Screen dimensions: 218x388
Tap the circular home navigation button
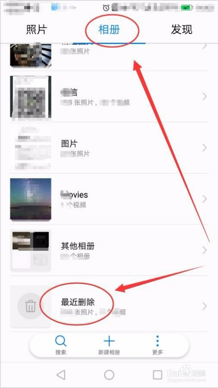click(x=109, y=374)
